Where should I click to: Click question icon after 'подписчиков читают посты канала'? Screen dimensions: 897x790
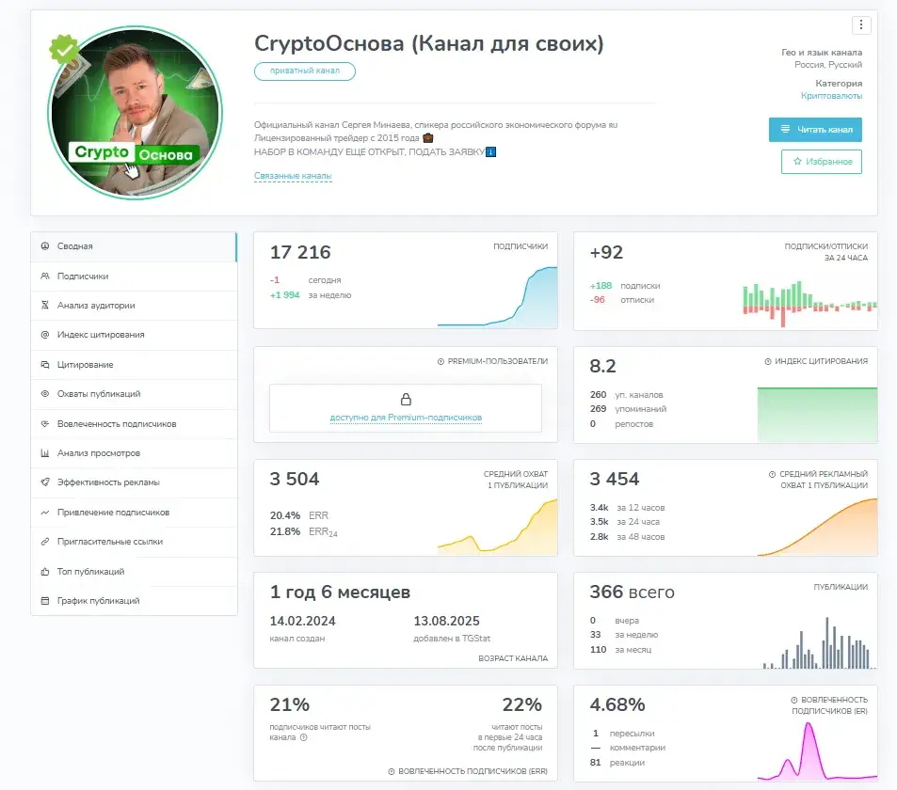tap(304, 737)
